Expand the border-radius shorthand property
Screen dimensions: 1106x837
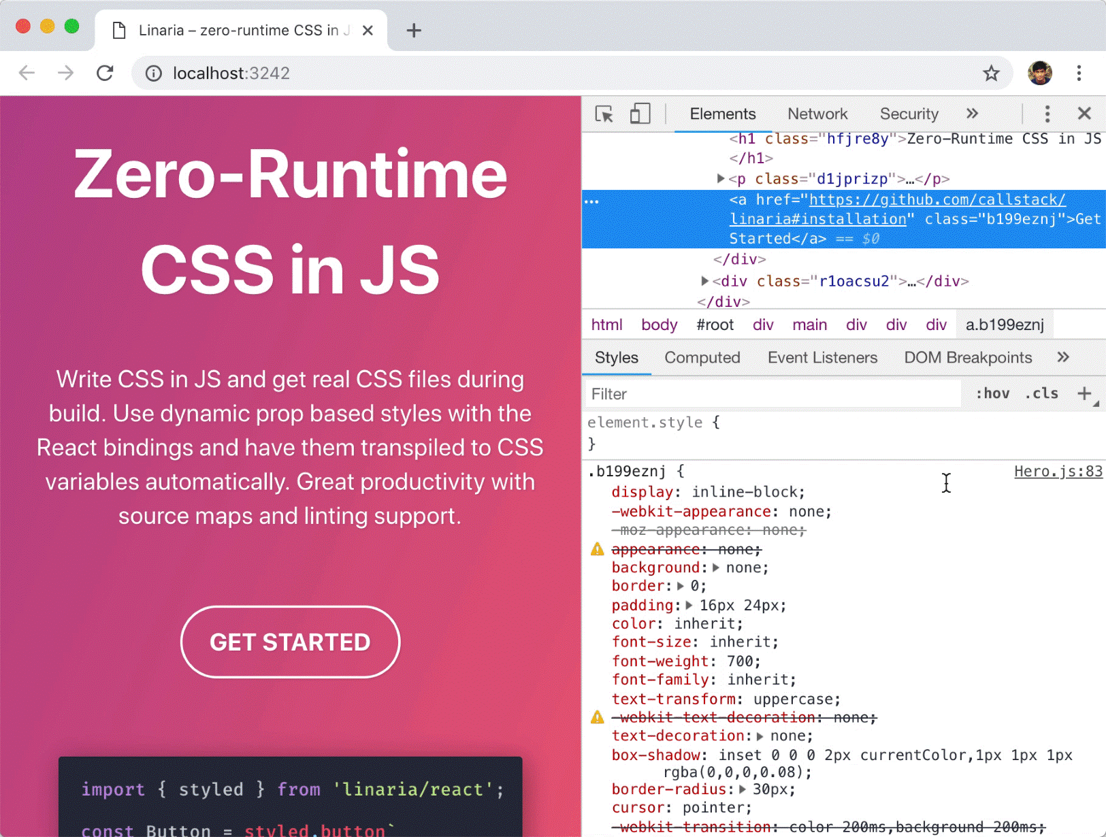coord(742,789)
